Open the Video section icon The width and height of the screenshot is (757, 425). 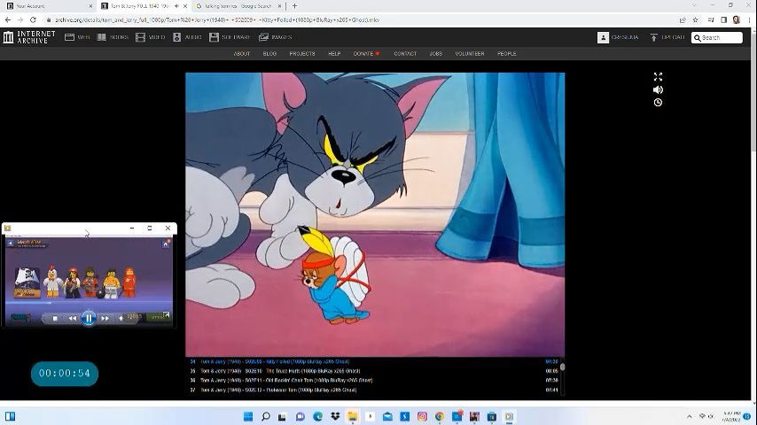pyautogui.click(x=140, y=37)
